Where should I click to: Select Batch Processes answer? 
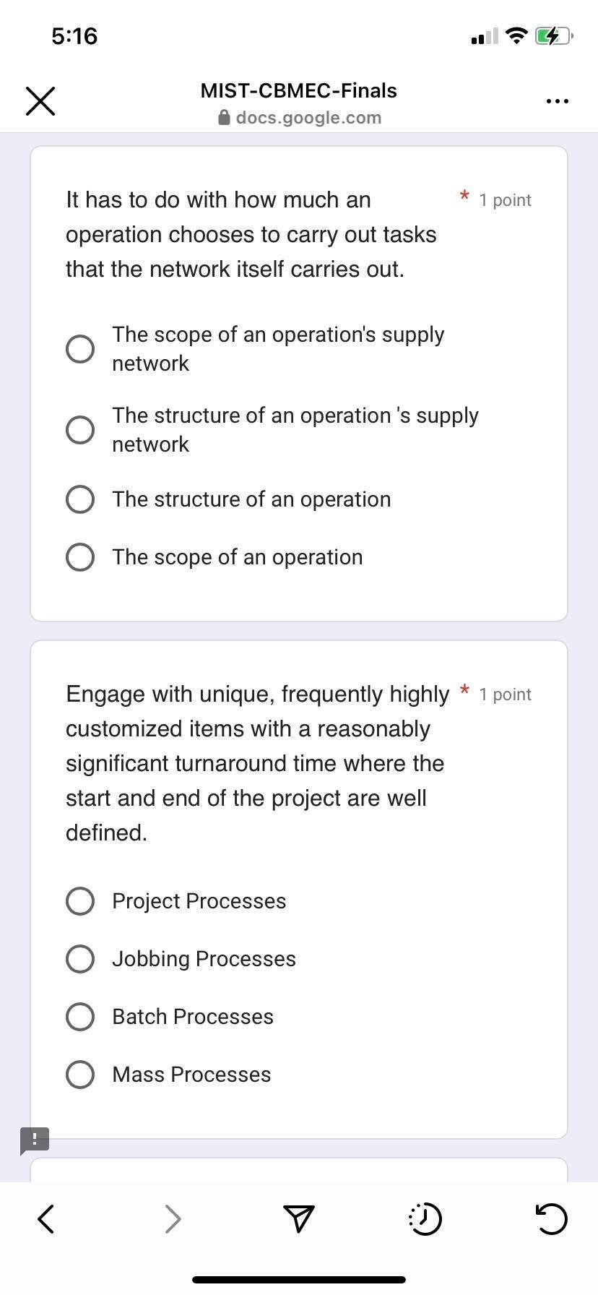coord(80,1016)
